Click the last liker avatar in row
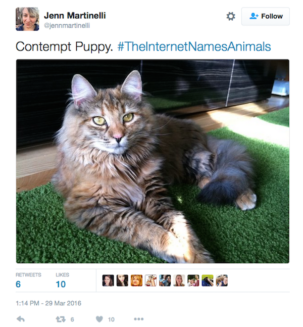 tap(222, 281)
